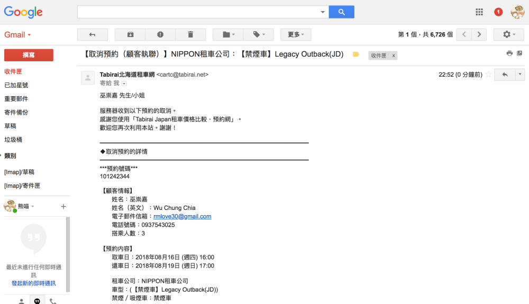Click 發起新的即時通訊 link
The height and width of the screenshot is (304, 529).
click(34, 283)
